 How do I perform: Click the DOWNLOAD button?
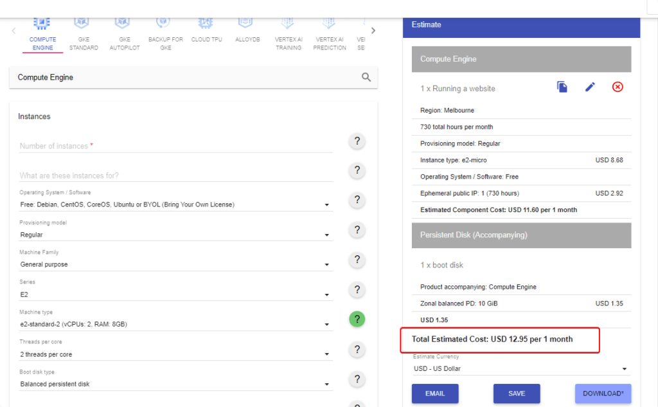pyautogui.click(x=603, y=393)
